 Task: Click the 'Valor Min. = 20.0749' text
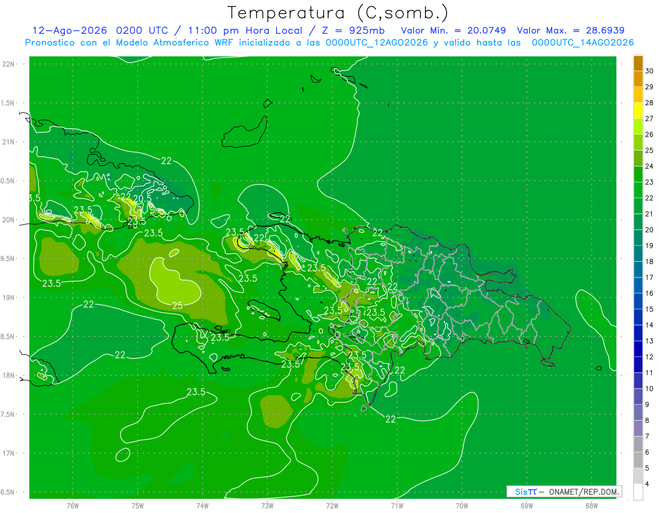[453, 30]
